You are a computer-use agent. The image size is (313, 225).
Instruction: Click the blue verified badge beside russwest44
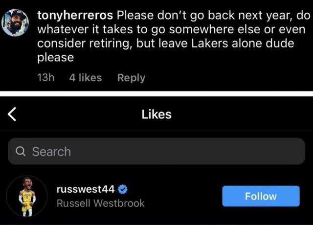click(123, 189)
